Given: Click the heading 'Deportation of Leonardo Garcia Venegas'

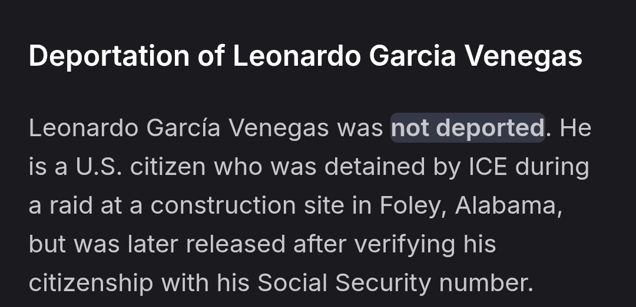Looking at the screenshot, I should (x=306, y=56).
